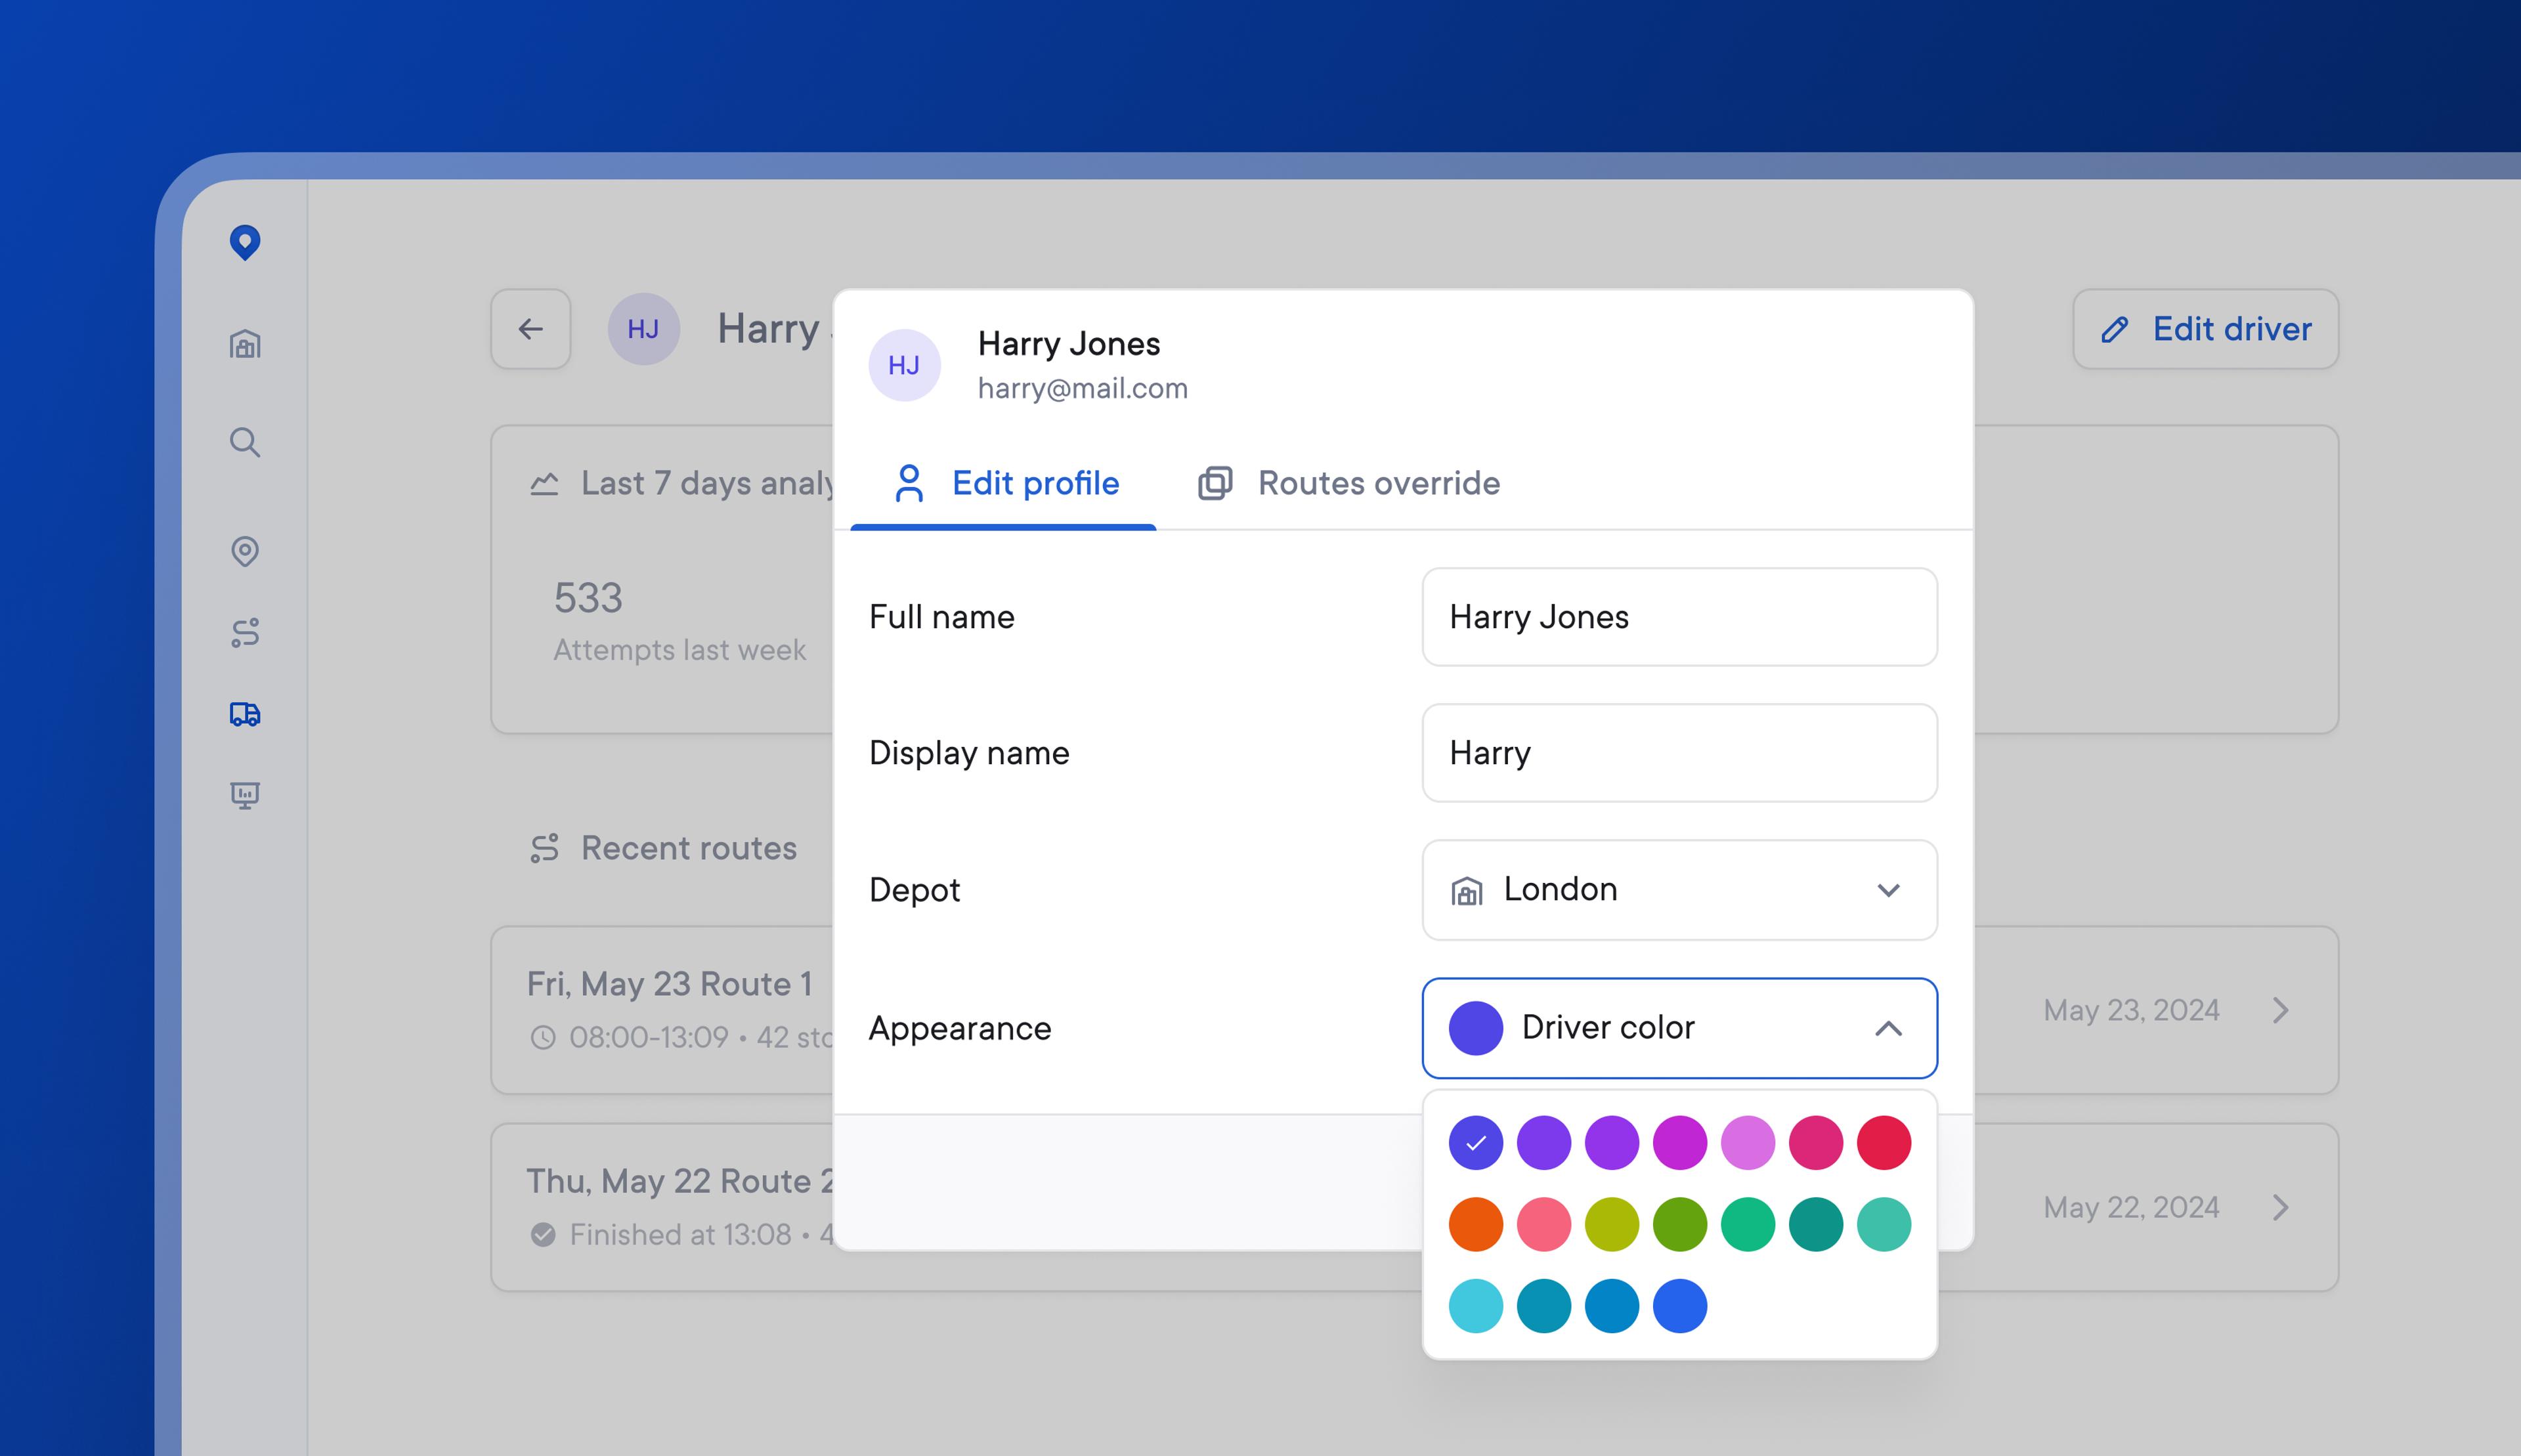This screenshot has height=1456, width=2521.
Task: Open the location pin sidebar icon
Action: (x=245, y=551)
